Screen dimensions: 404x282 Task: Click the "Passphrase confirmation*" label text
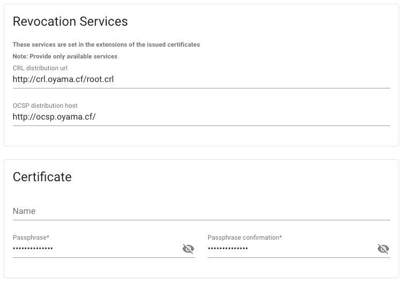pos(245,238)
